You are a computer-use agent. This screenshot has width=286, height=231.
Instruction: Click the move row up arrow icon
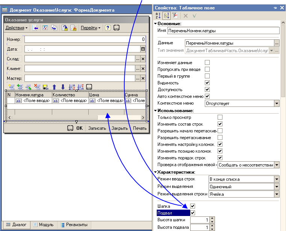pyautogui.click(x=54, y=87)
